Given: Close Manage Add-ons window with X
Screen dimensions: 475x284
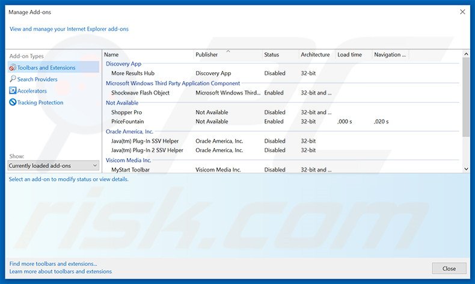Looking at the screenshot, I should (462, 12).
